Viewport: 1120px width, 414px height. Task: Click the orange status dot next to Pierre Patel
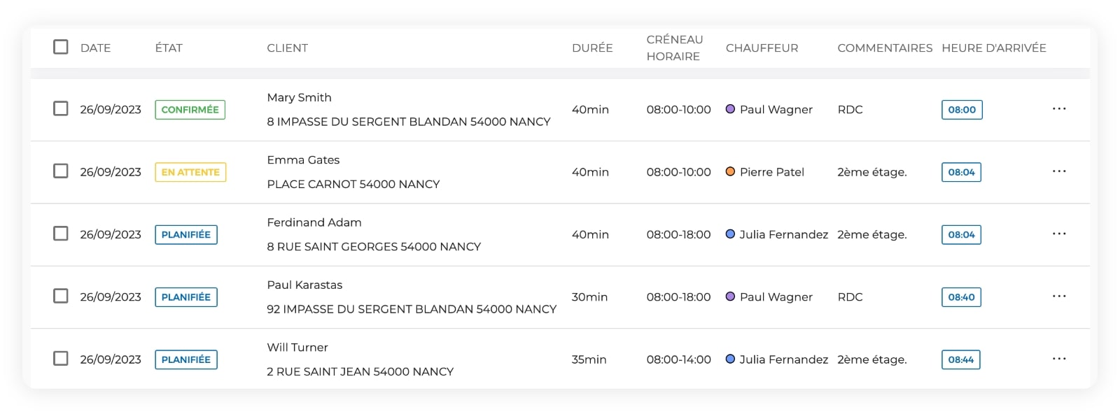click(730, 171)
